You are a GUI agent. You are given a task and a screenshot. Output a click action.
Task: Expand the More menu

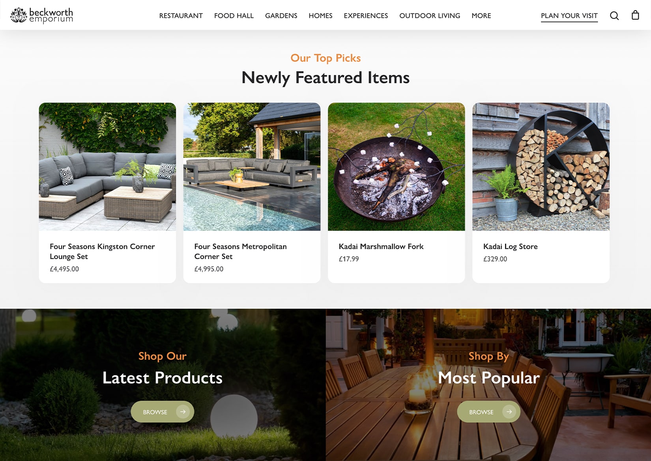pyautogui.click(x=481, y=16)
